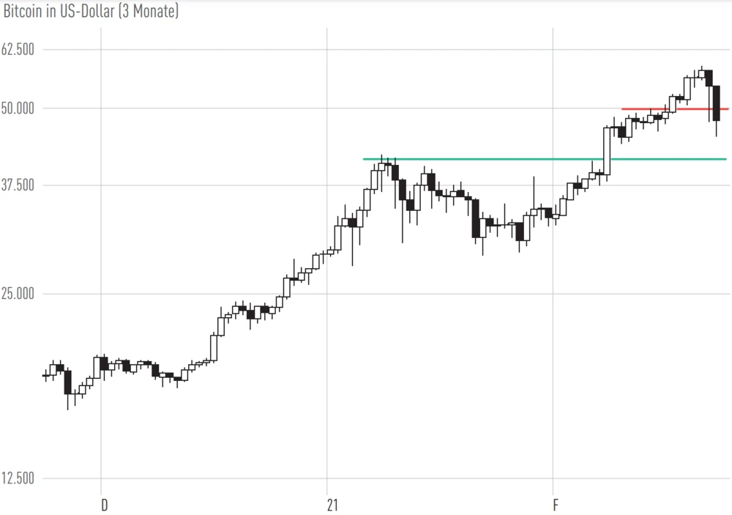Click the green horizontal support line
Viewport: 732px width, 515px height.
point(476,158)
